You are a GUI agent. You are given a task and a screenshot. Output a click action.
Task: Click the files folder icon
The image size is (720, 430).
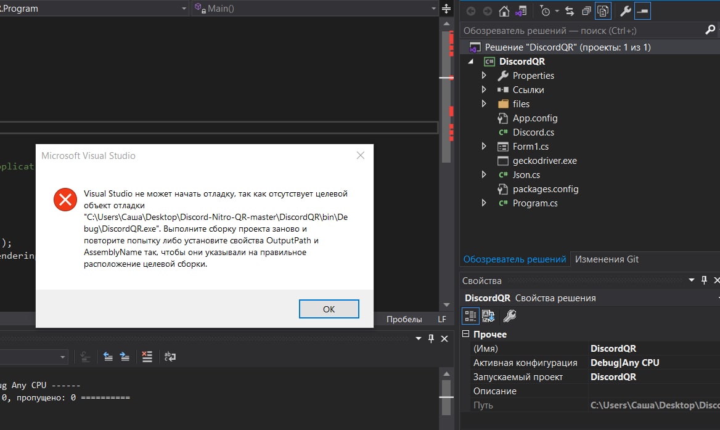point(503,103)
